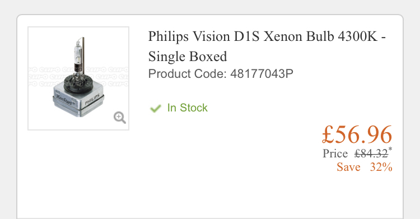Click the black round collar of the bulb

pyautogui.click(x=78, y=84)
